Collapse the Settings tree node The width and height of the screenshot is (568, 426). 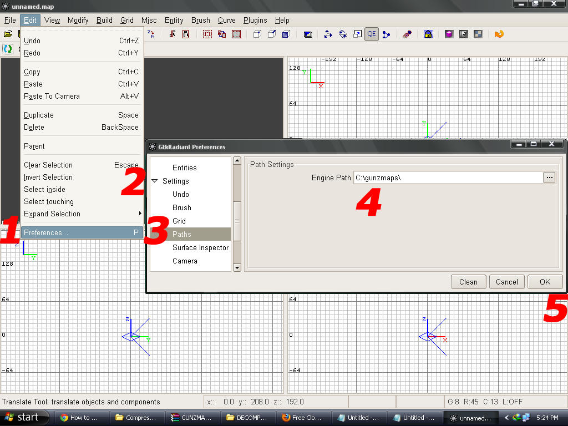(x=154, y=181)
